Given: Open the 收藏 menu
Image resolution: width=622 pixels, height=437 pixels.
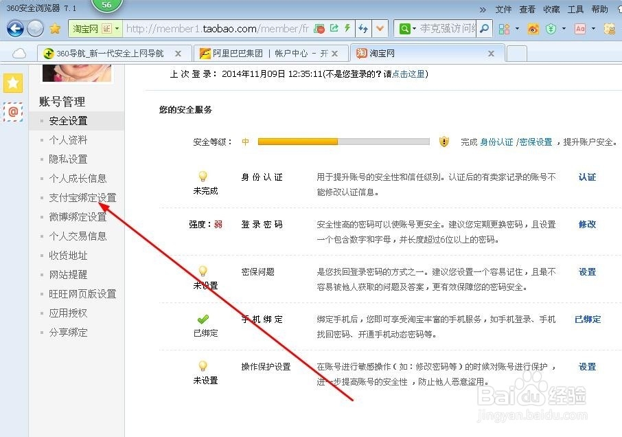Looking at the screenshot, I should coord(551,9).
